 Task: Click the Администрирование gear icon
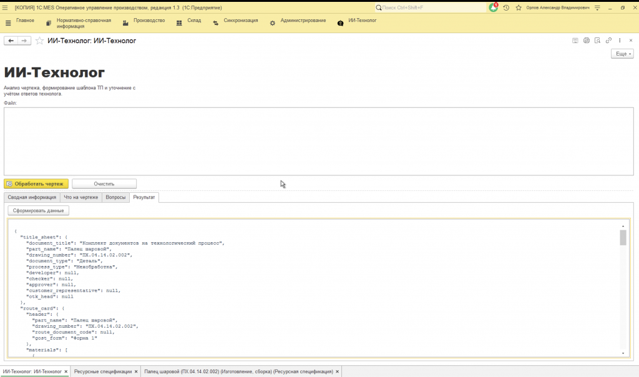pos(272,23)
